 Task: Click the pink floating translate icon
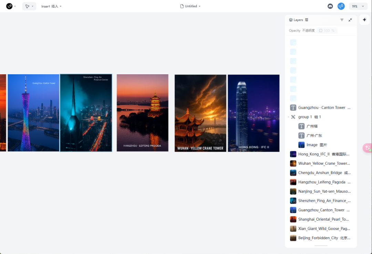[368, 148]
